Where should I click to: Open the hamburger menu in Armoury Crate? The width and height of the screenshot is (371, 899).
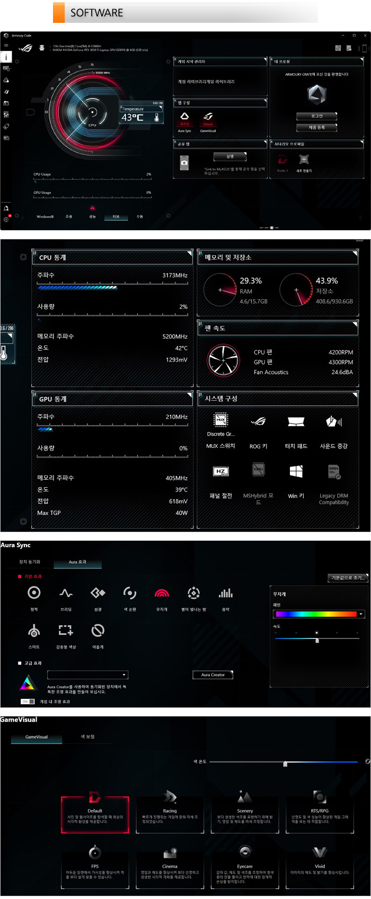pyautogui.click(x=6, y=46)
